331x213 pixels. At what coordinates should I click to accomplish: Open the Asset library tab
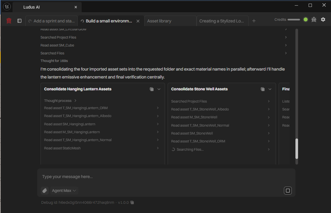coord(170,21)
